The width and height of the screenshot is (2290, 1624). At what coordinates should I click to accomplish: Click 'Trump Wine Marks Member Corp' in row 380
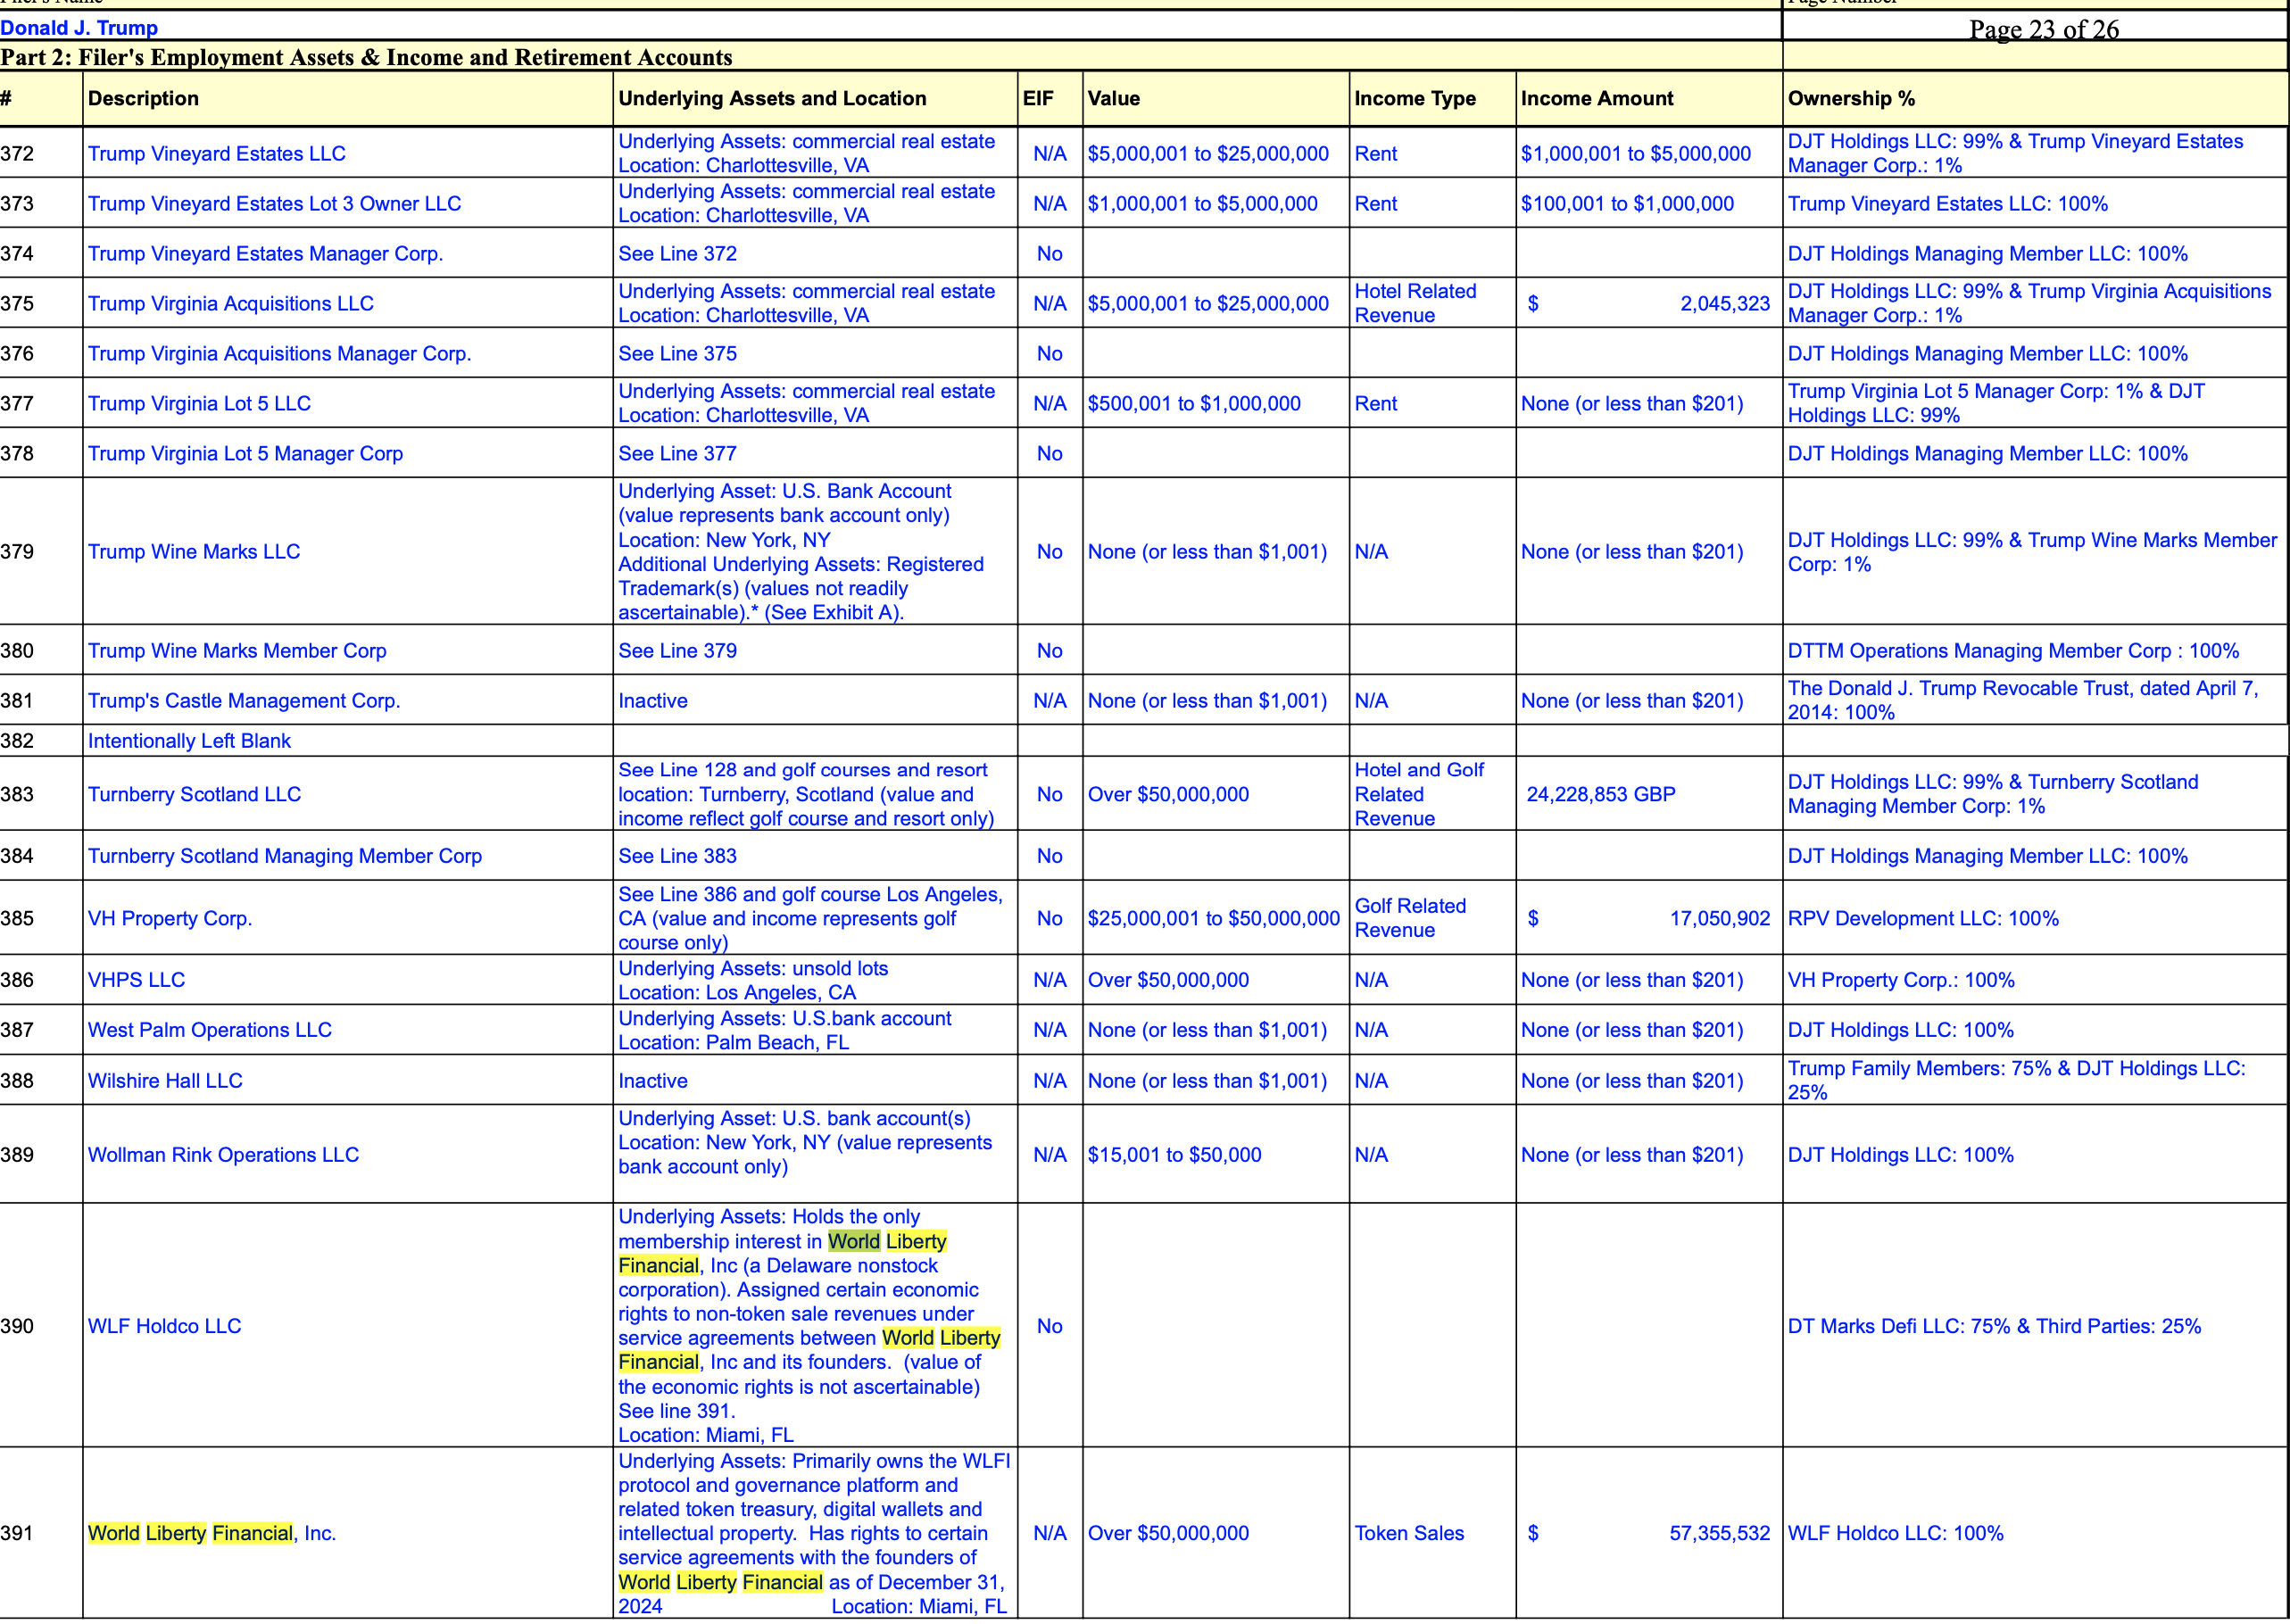[x=237, y=651]
